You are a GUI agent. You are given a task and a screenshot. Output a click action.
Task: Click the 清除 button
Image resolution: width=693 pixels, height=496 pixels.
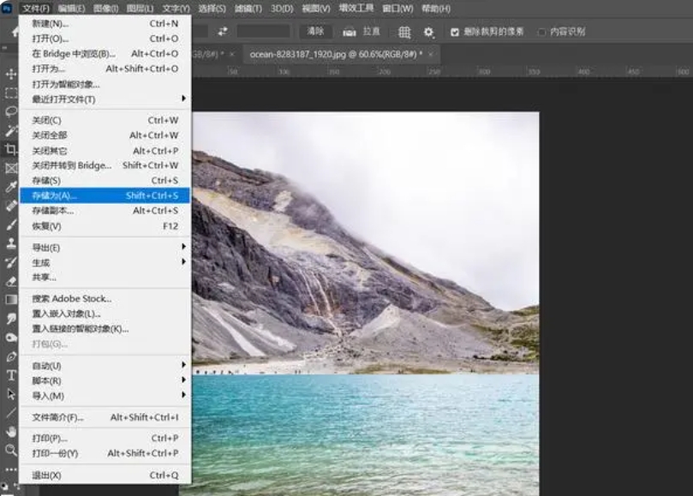point(315,32)
